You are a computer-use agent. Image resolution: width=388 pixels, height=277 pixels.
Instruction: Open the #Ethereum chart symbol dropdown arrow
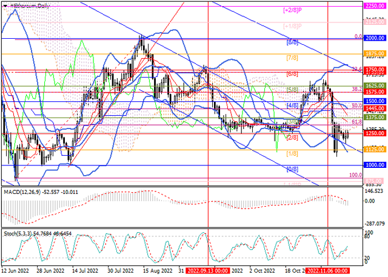coord(5,5)
